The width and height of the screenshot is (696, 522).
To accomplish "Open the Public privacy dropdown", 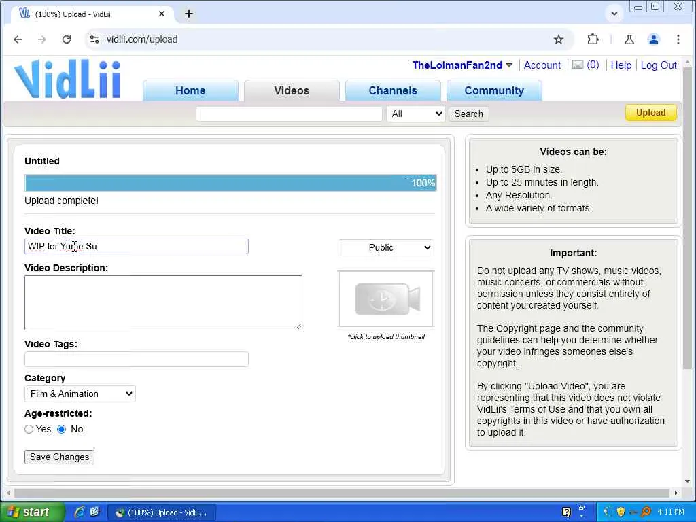I will coord(386,247).
